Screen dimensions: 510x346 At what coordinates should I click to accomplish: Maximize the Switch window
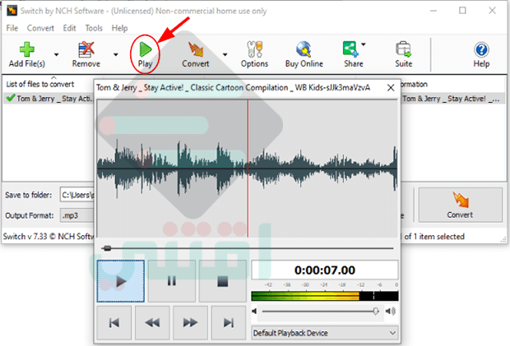[x=462, y=11]
